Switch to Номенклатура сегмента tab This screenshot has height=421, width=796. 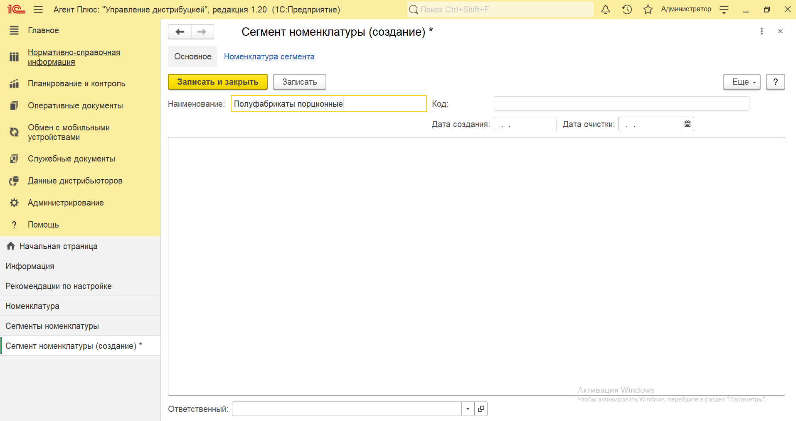(x=269, y=56)
